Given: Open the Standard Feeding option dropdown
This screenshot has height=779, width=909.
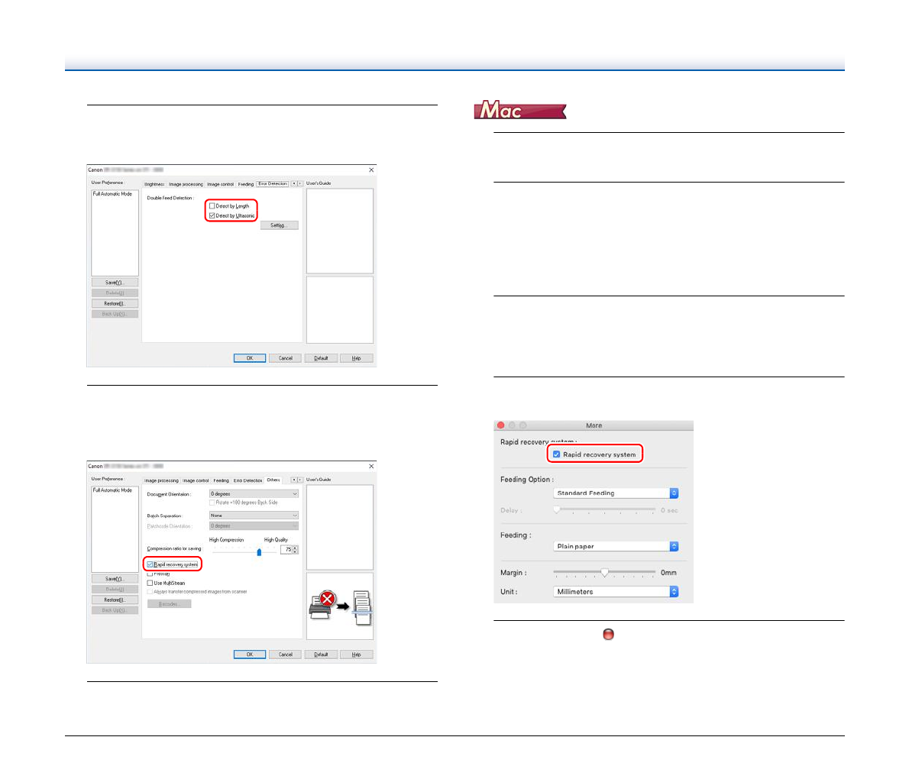Looking at the screenshot, I should 616,493.
